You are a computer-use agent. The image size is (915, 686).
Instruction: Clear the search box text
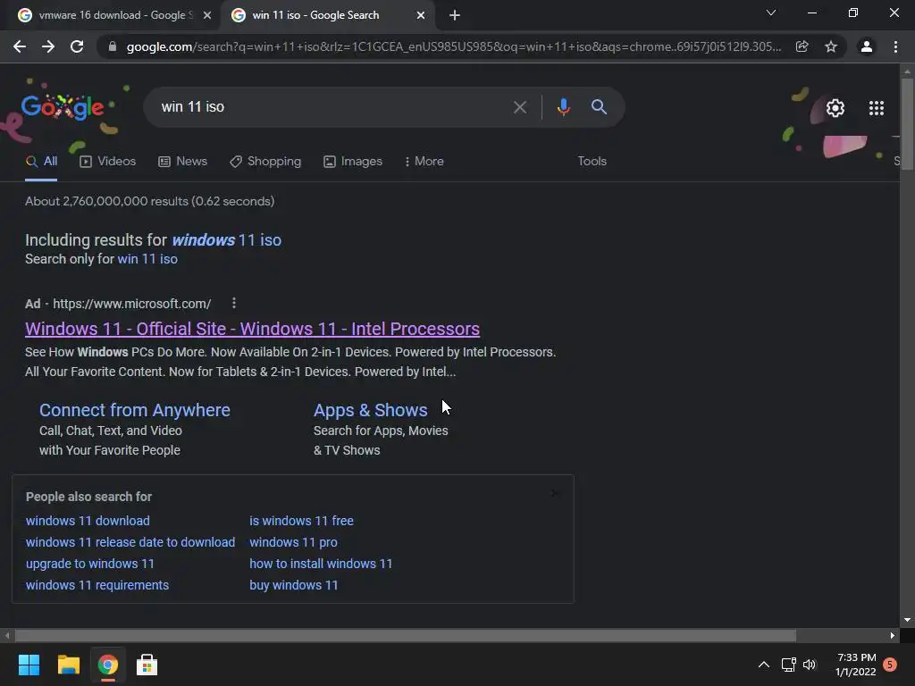[x=519, y=107]
